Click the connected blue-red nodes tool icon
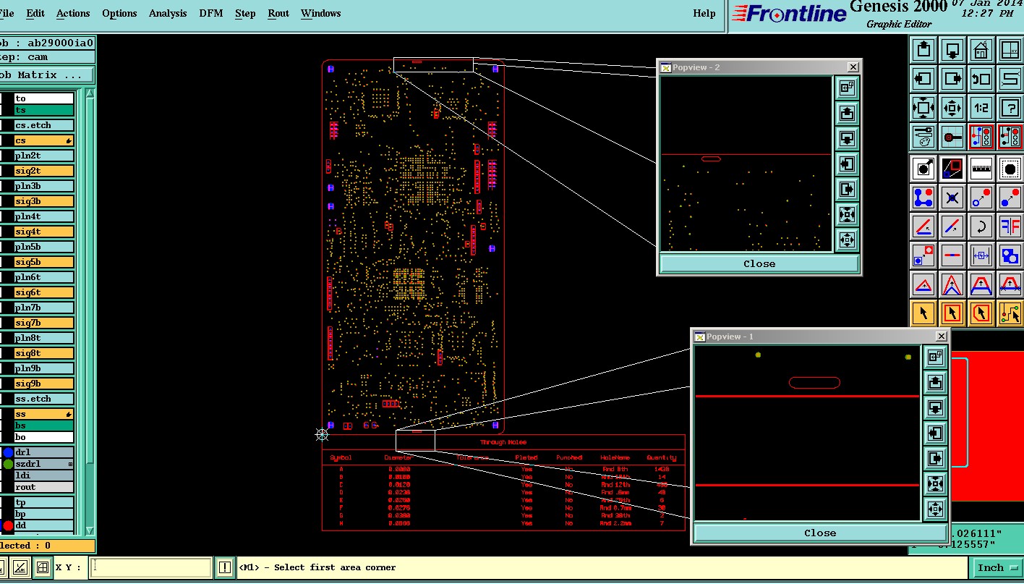1024x584 pixels. 923,198
